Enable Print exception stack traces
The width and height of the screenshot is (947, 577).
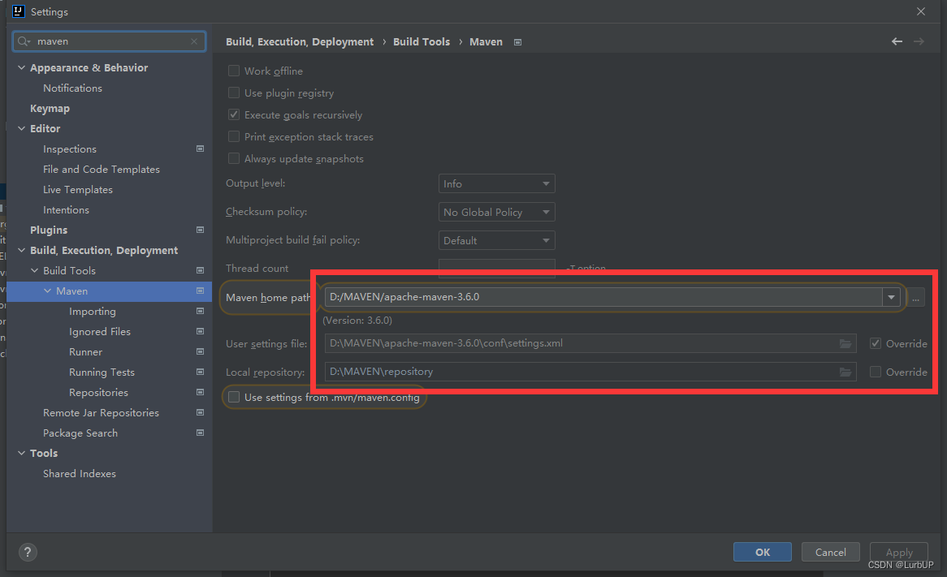tap(234, 136)
